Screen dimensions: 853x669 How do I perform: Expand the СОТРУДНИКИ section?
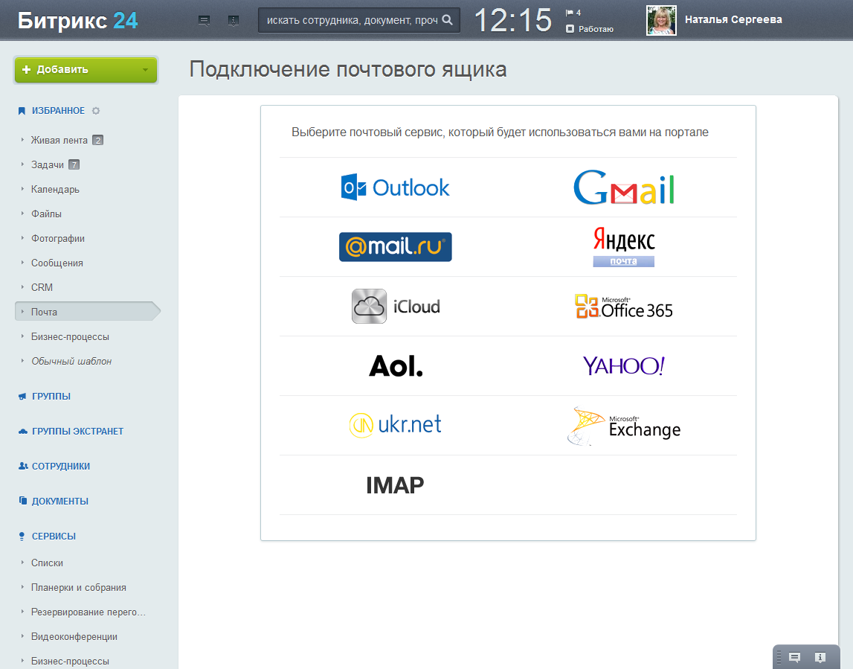[x=61, y=466]
